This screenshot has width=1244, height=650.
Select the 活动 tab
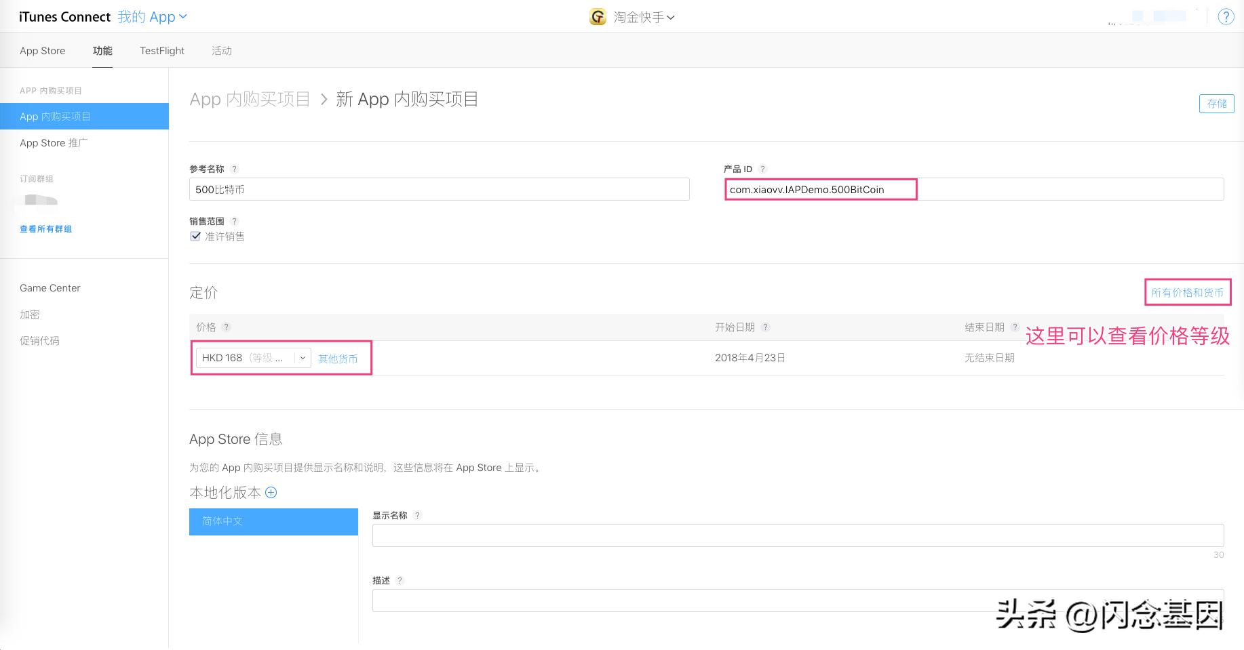click(x=222, y=50)
